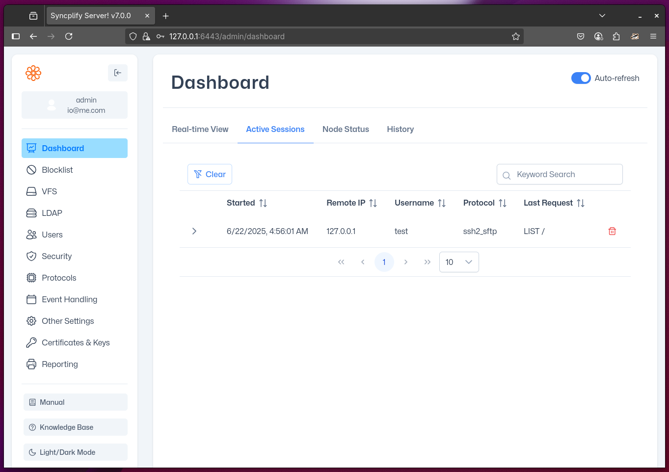Open the rows-per-page dropdown showing 10
The image size is (669, 472).
coord(458,262)
